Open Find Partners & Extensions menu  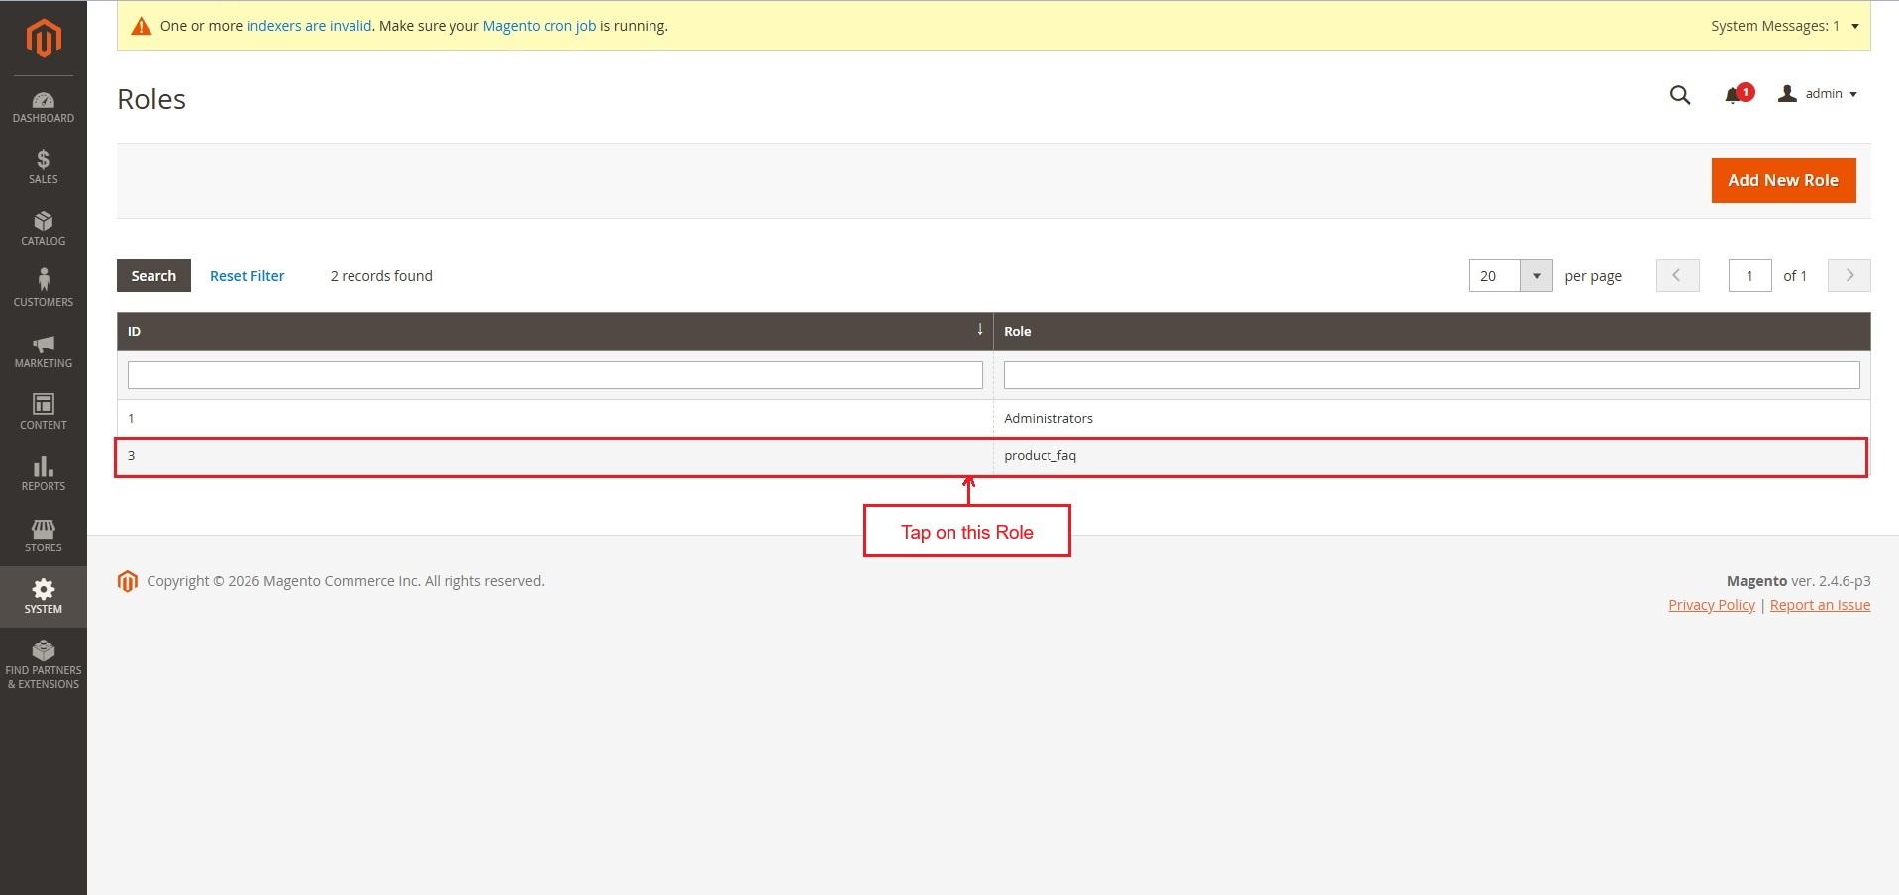click(43, 663)
